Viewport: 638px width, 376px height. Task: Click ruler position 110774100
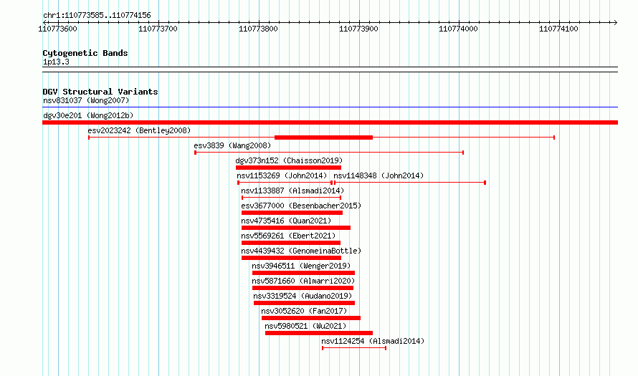point(558,29)
